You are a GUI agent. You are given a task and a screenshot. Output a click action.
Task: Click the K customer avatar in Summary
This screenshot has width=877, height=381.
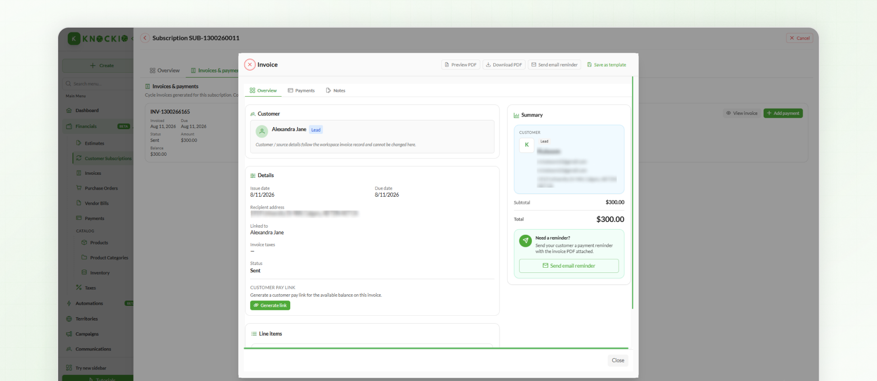tap(527, 145)
